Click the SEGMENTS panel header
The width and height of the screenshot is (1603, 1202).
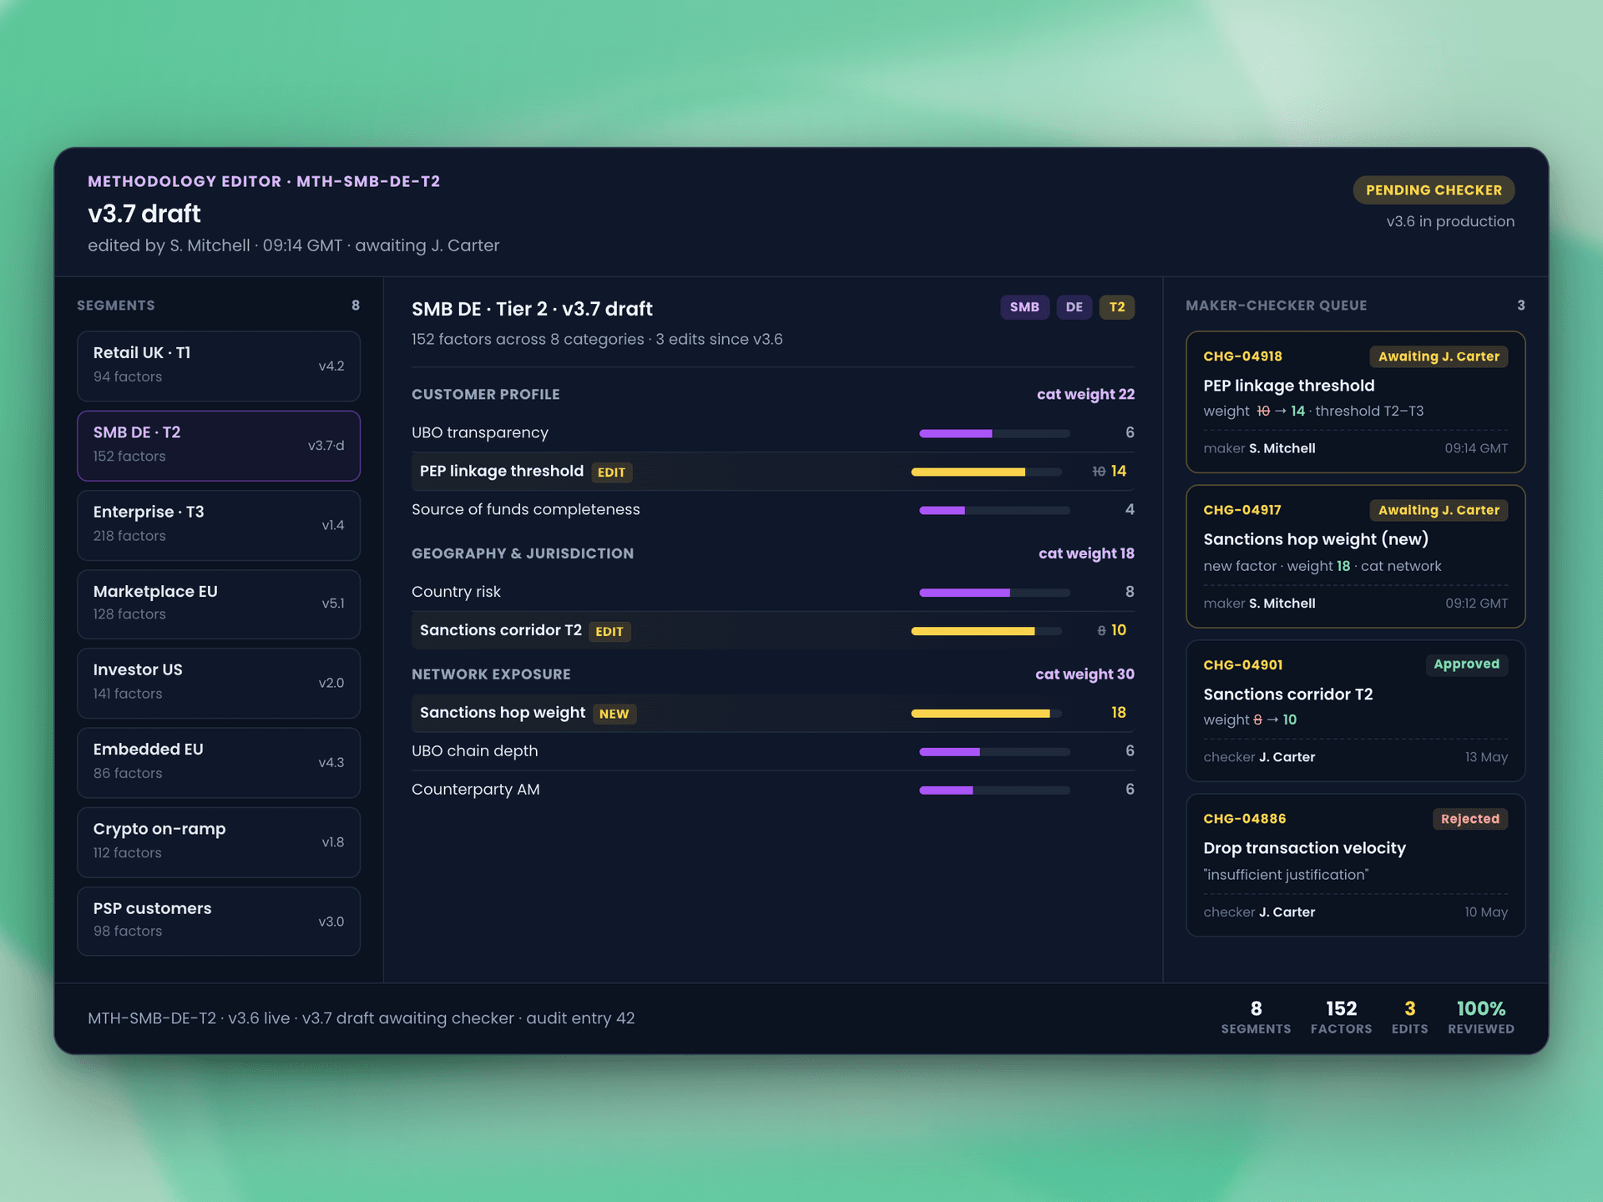point(116,306)
